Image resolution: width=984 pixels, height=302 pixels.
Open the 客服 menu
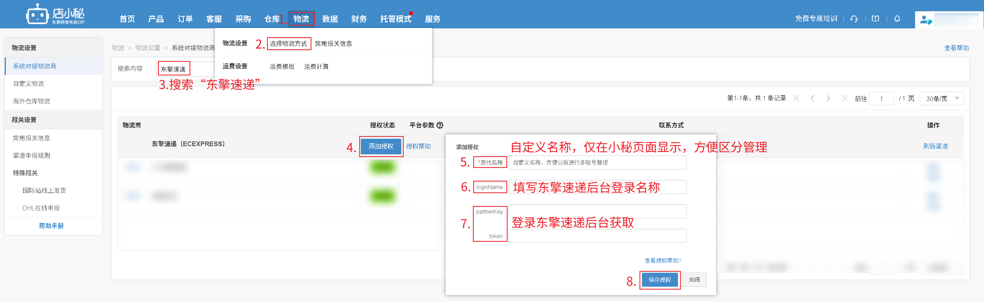(214, 19)
